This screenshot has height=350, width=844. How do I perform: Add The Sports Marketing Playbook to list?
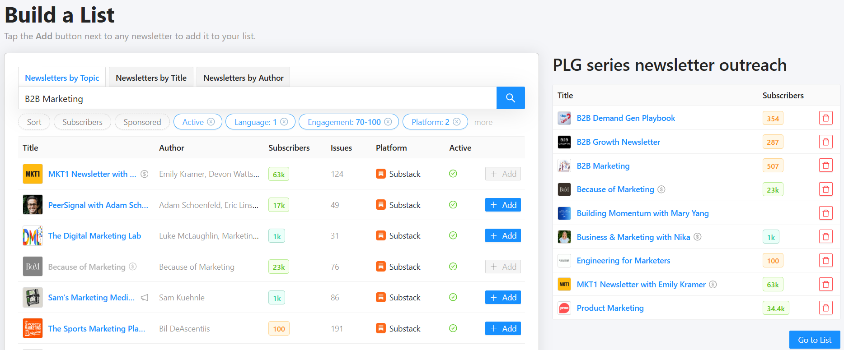[503, 328]
